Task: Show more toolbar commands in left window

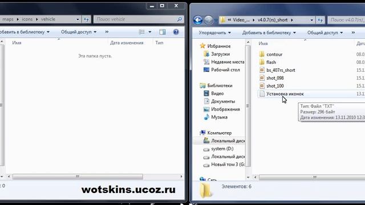Action: click(x=107, y=32)
